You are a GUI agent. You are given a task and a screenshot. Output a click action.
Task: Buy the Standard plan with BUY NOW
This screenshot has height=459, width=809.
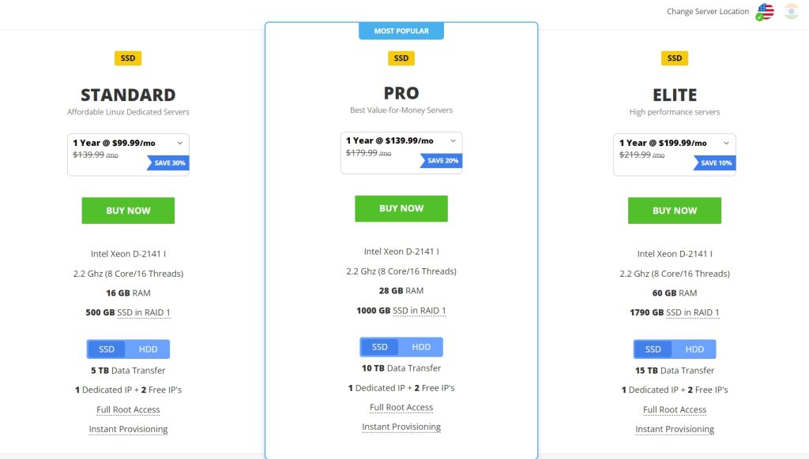(x=128, y=211)
